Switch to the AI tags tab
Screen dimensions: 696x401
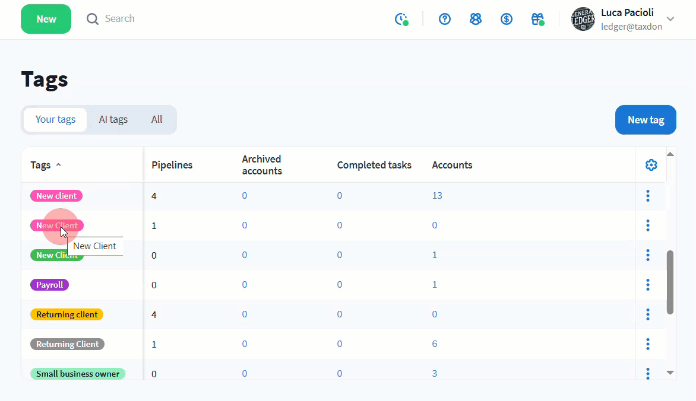pyautogui.click(x=113, y=119)
